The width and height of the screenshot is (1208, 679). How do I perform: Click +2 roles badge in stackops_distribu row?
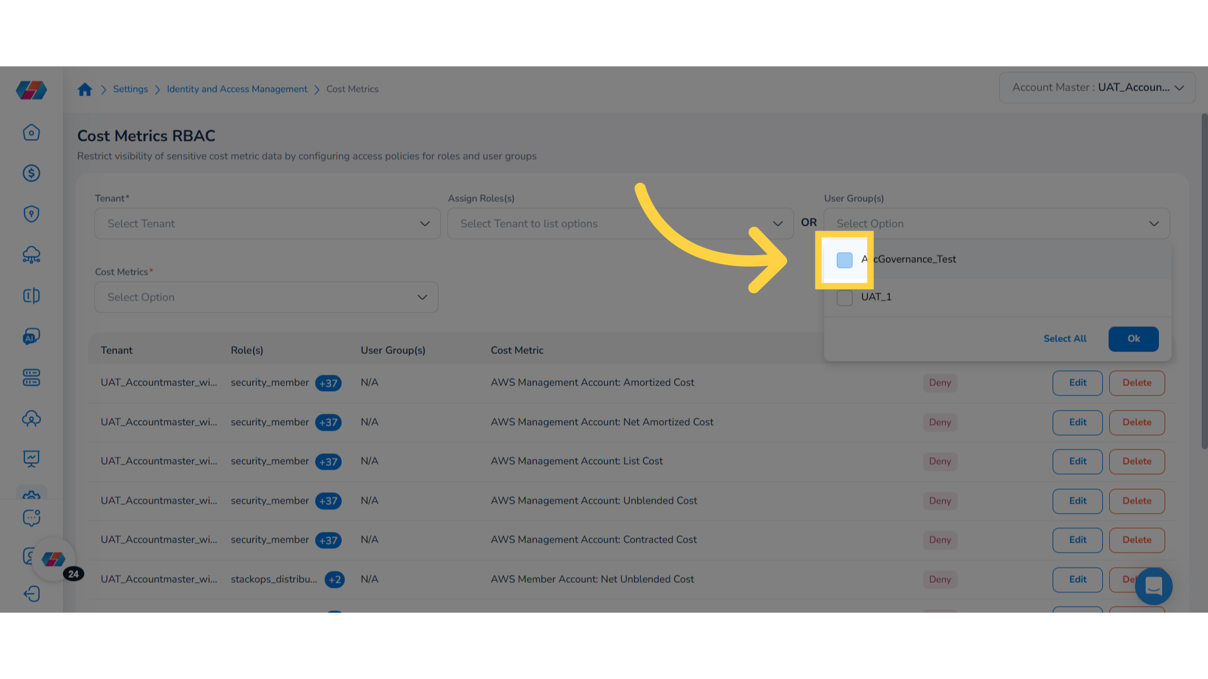pyautogui.click(x=335, y=580)
